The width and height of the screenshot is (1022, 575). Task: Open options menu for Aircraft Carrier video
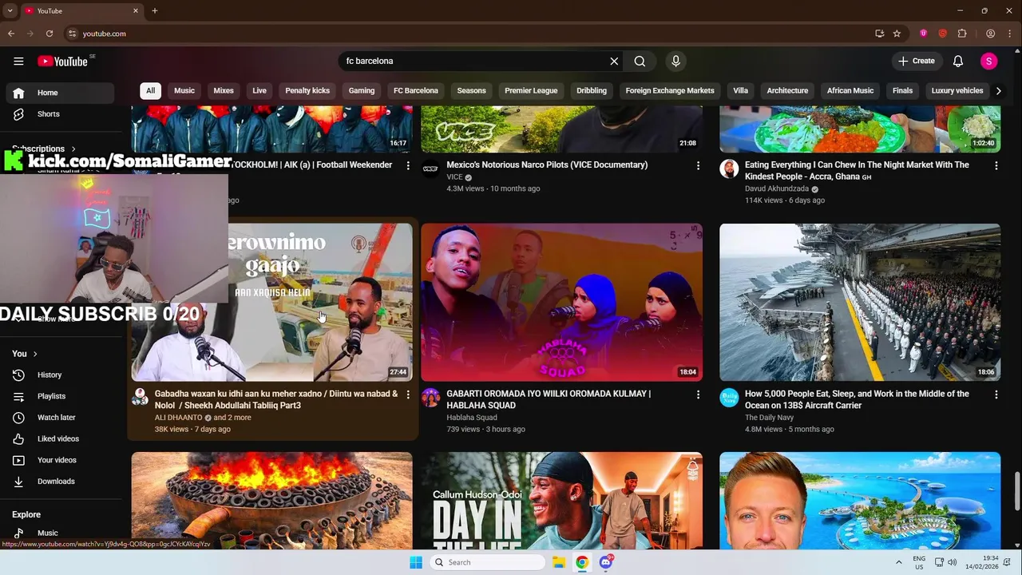click(996, 395)
